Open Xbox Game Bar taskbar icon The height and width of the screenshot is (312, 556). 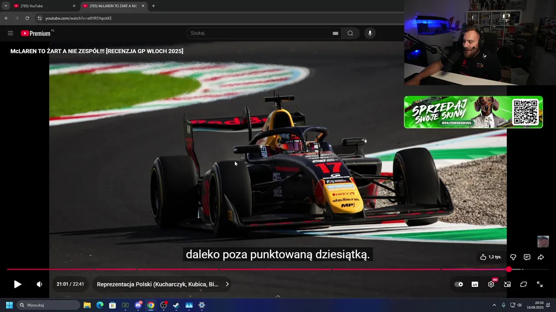125,305
